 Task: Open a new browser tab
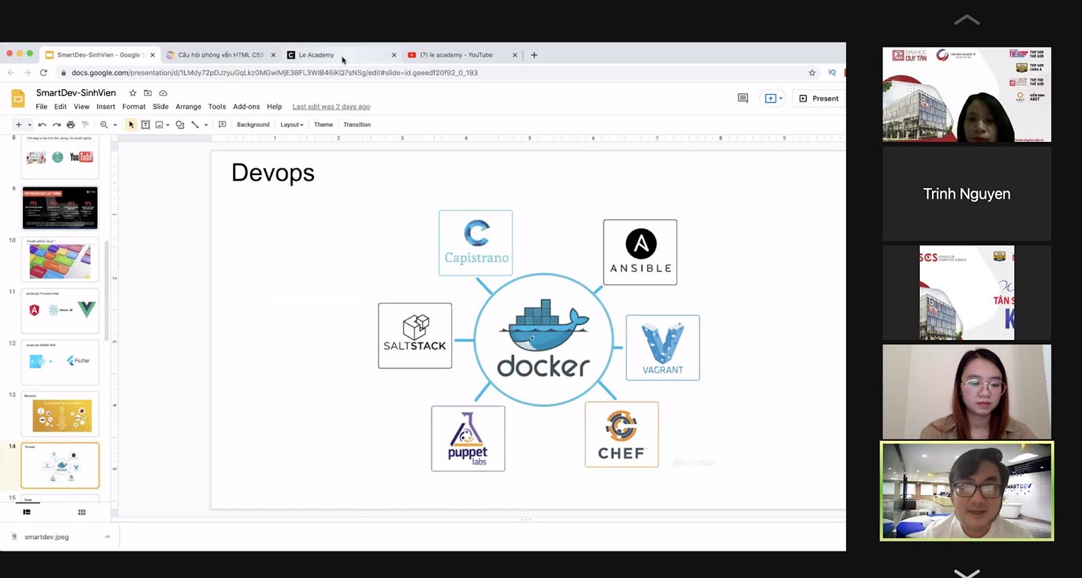(534, 55)
